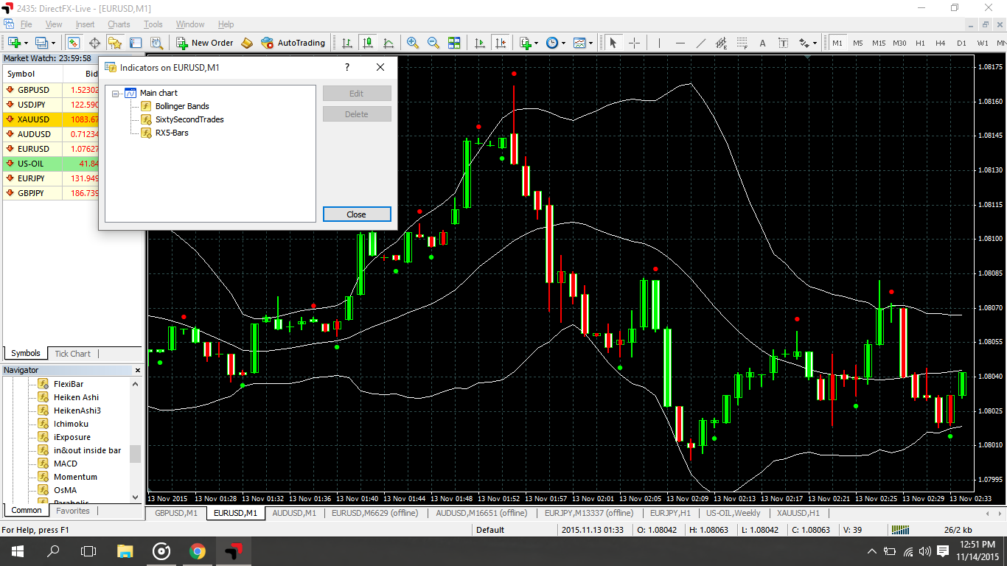Expand the Periods dropdown arrow

point(563,43)
